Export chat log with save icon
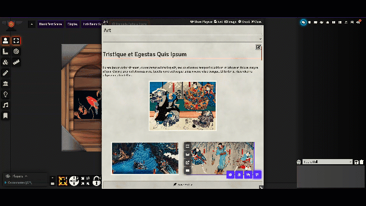This screenshot has width=366, height=206. [x=356, y=162]
